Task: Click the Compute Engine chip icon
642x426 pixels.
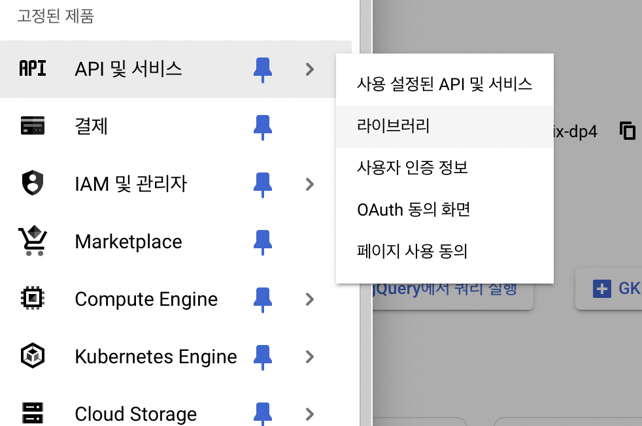Action: pyautogui.click(x=32, y=298)
